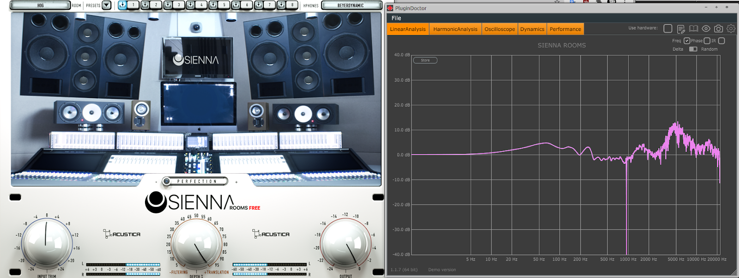Switch to the Oscilloscope tab
The width and height of the screenshot is (739, 278).
pos(500,29)
